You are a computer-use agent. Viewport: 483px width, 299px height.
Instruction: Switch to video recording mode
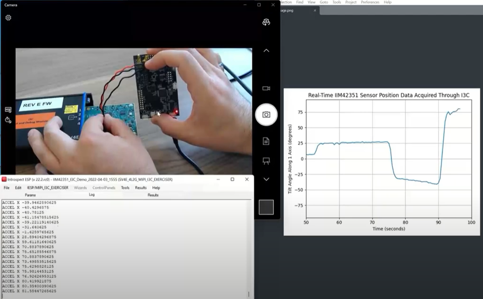(266, 88)
